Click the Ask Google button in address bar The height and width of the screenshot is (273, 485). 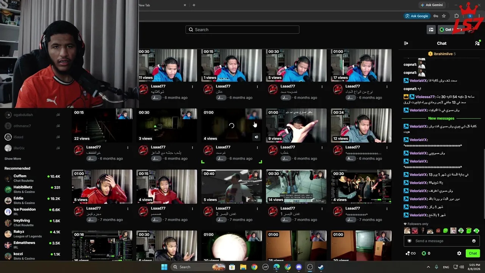coord(417,16)
